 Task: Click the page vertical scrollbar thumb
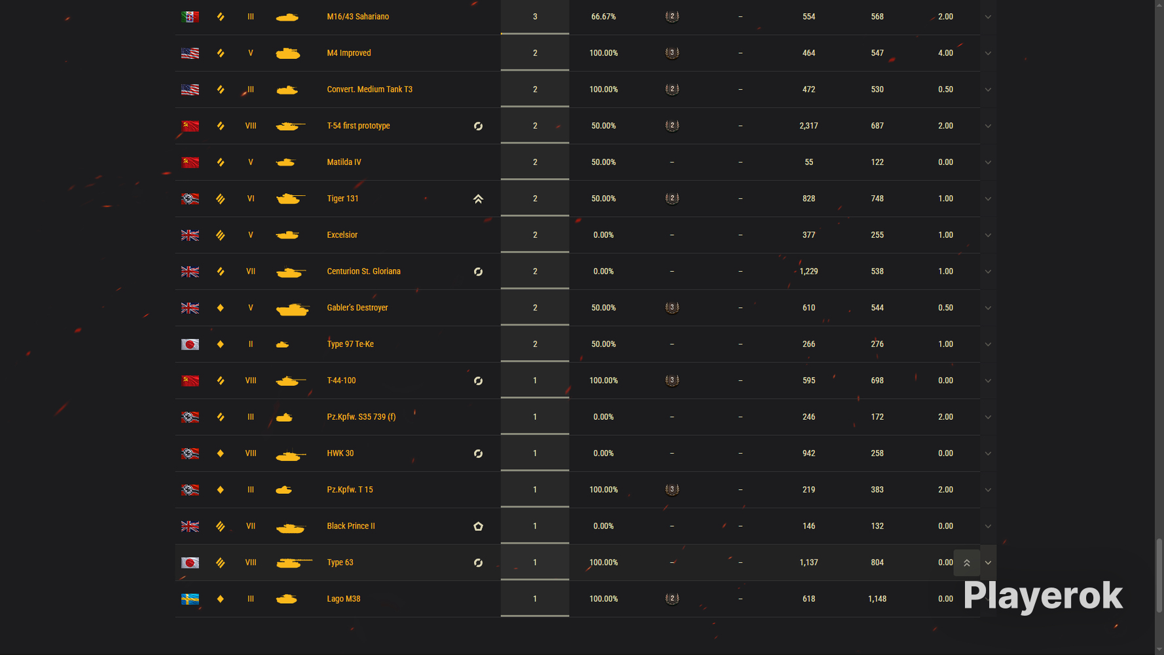[1159, 575]
